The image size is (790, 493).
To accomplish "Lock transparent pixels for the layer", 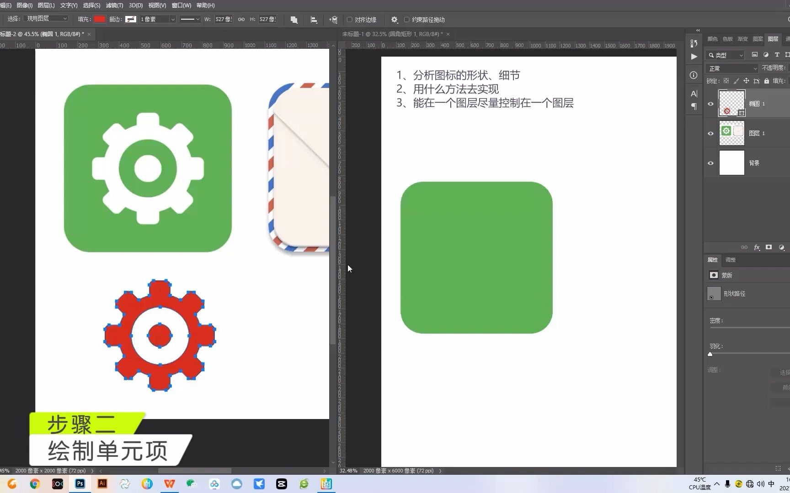I will coord(726,81).
